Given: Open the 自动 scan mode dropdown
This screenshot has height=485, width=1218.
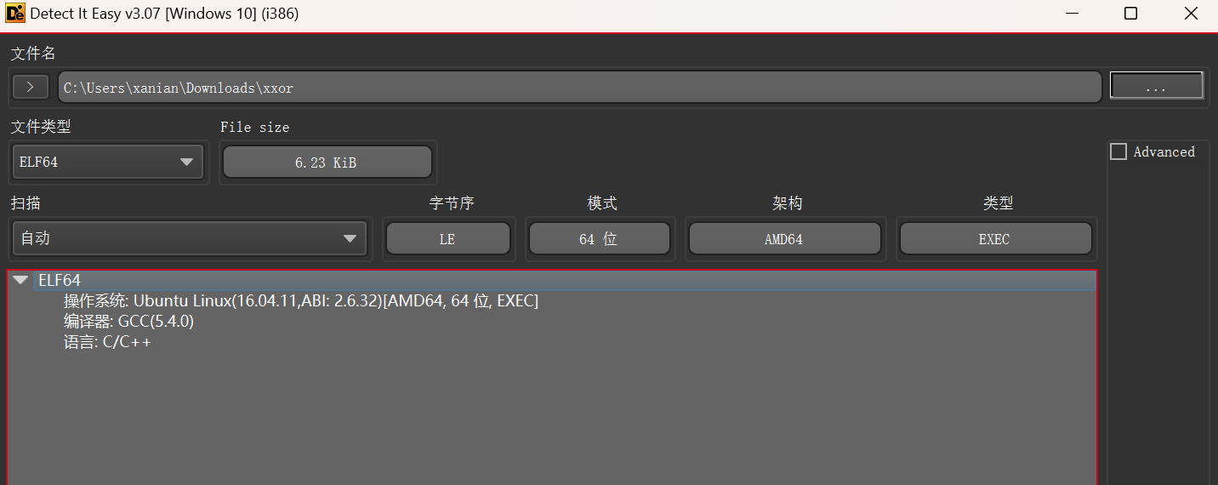Looking at the screenshot, I should 190,238.
